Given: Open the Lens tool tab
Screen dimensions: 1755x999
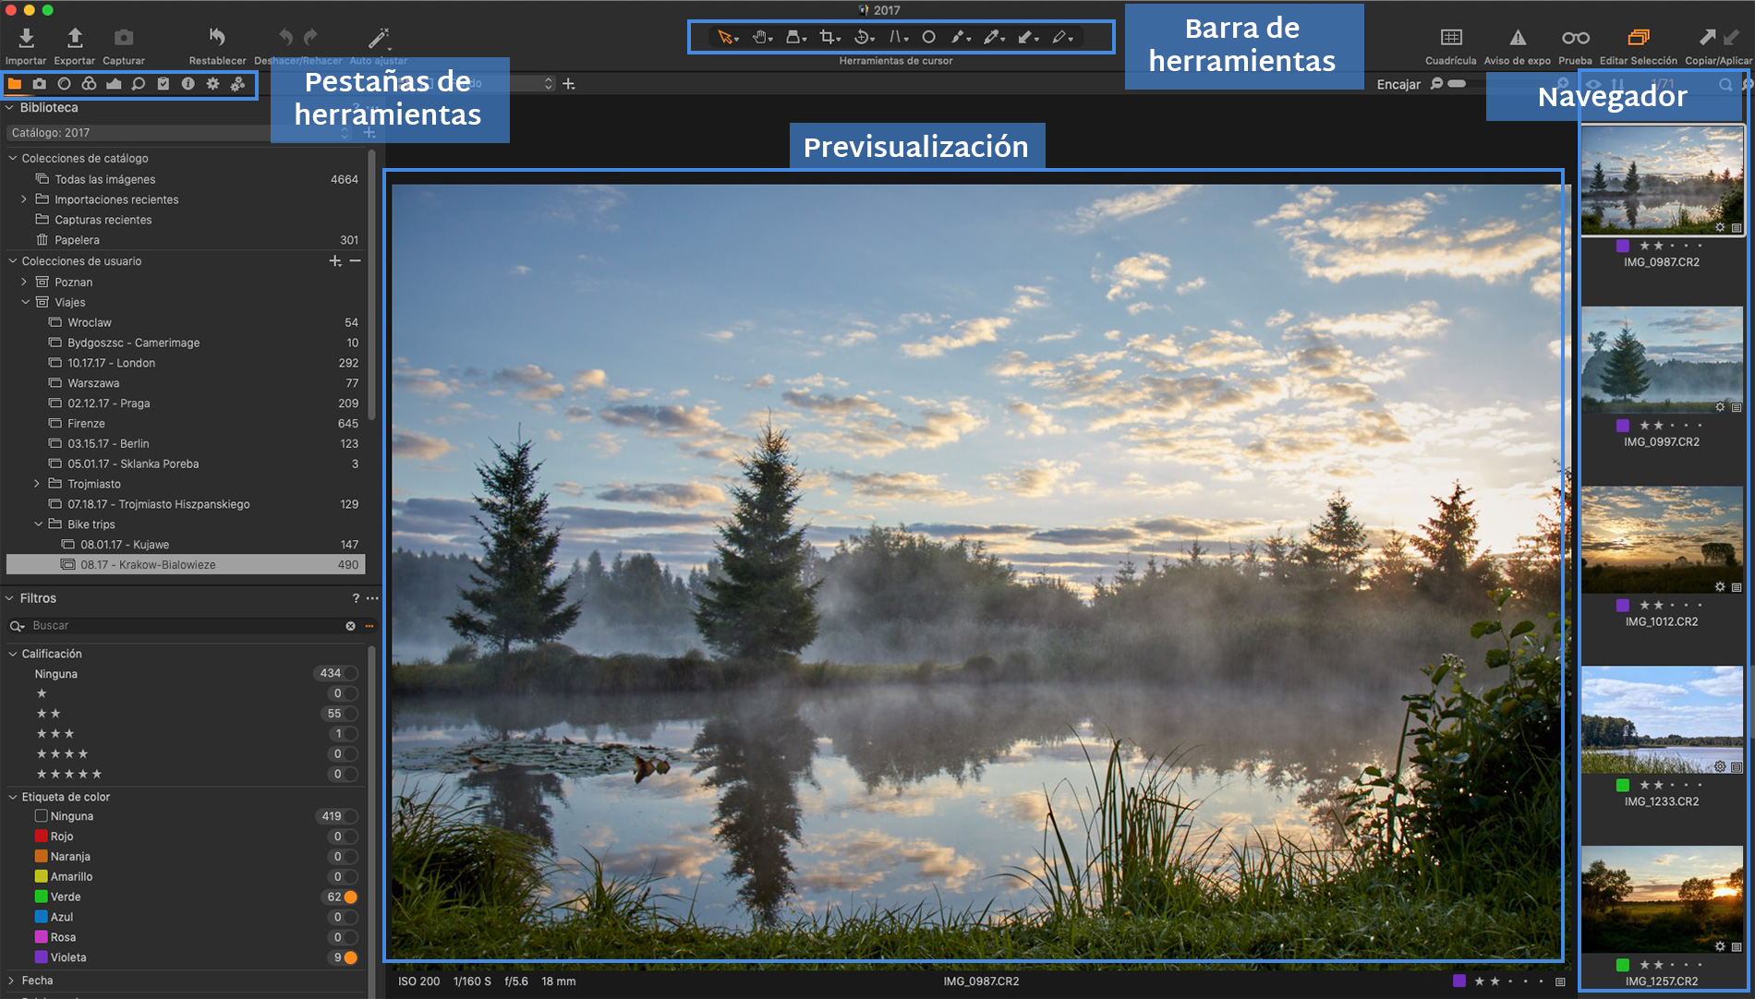Looking at the screenshot, I should (x=64, y=84).
